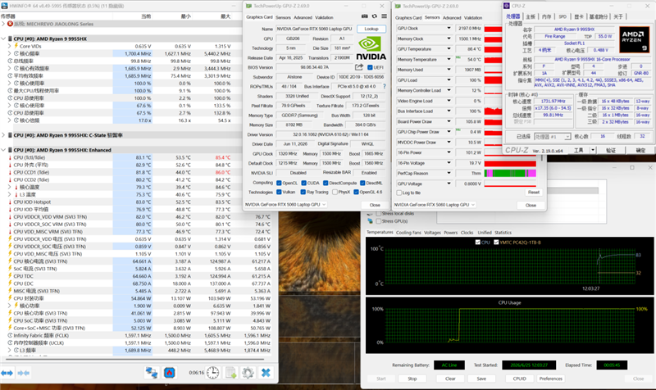Image resolution: width=656 pixels, height=390 pixels.
Task: Click red error icon beside MECHREVO system row
Action: [10, 24]
